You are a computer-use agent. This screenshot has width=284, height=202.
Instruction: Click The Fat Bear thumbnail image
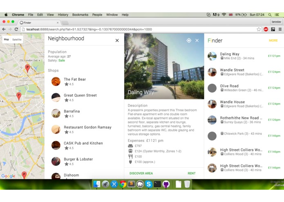[56, 81]
